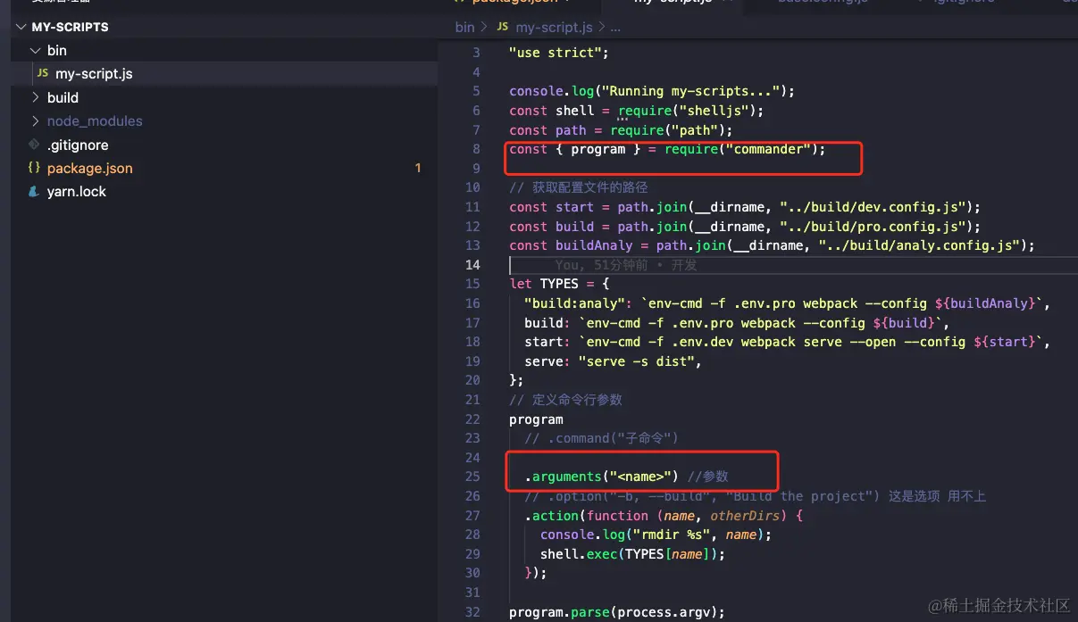Click .arguments("<name>") on line 25

601,477
